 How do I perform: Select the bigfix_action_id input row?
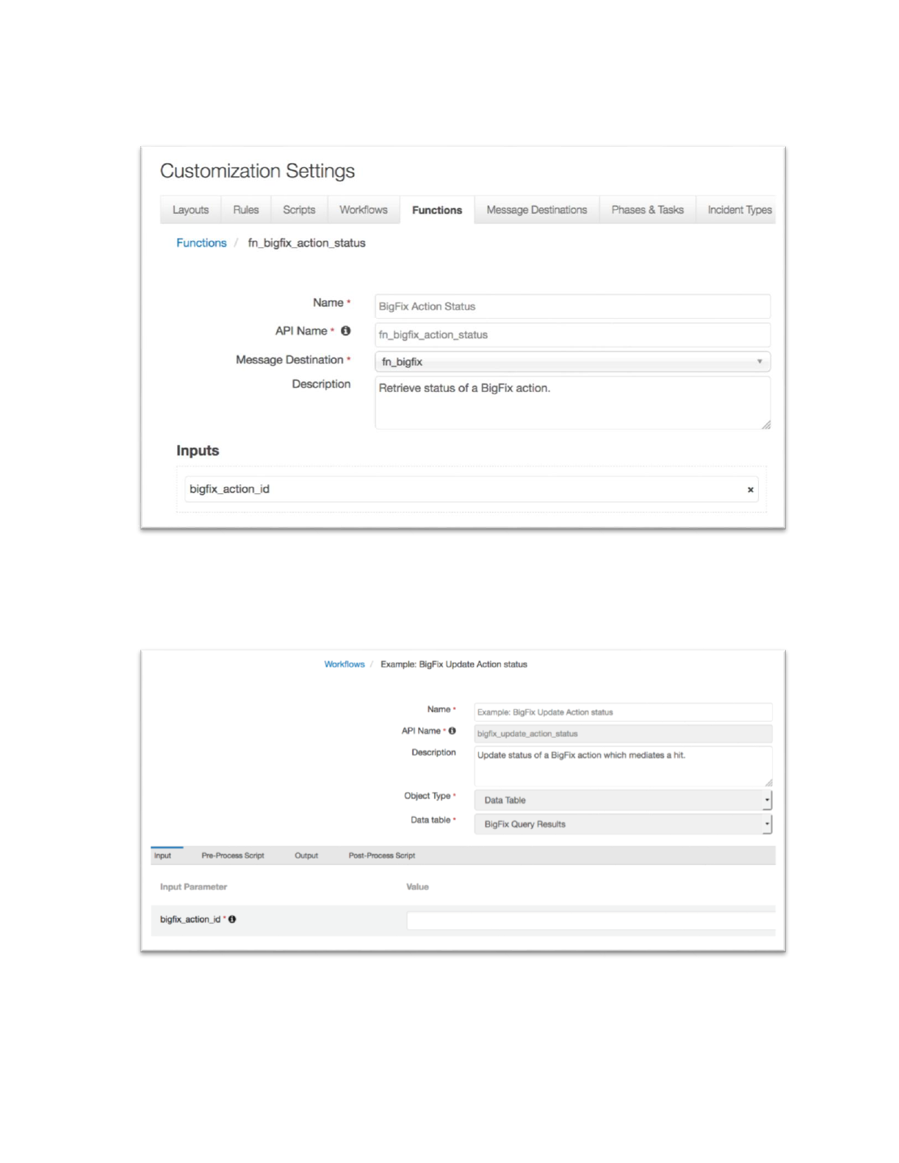point(472,489)
